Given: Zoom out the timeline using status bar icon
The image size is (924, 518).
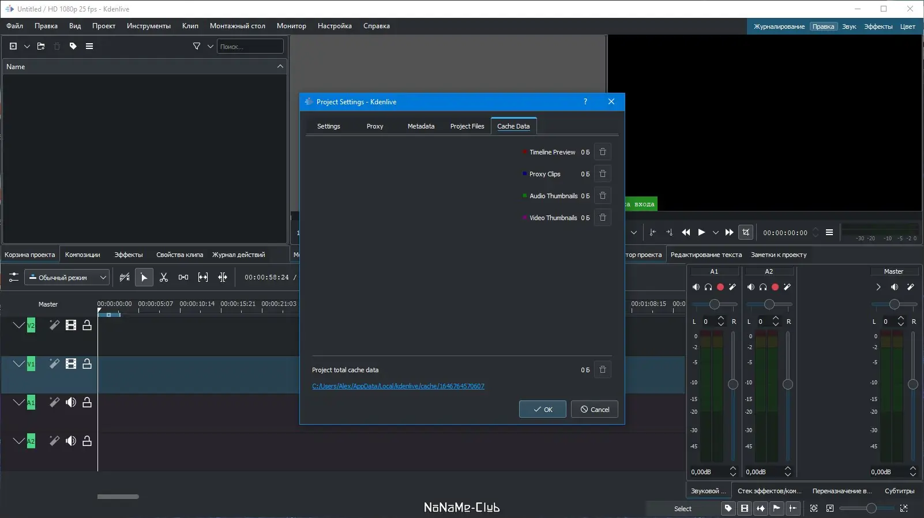Looking at the screenshot, I should pos(830,508).
